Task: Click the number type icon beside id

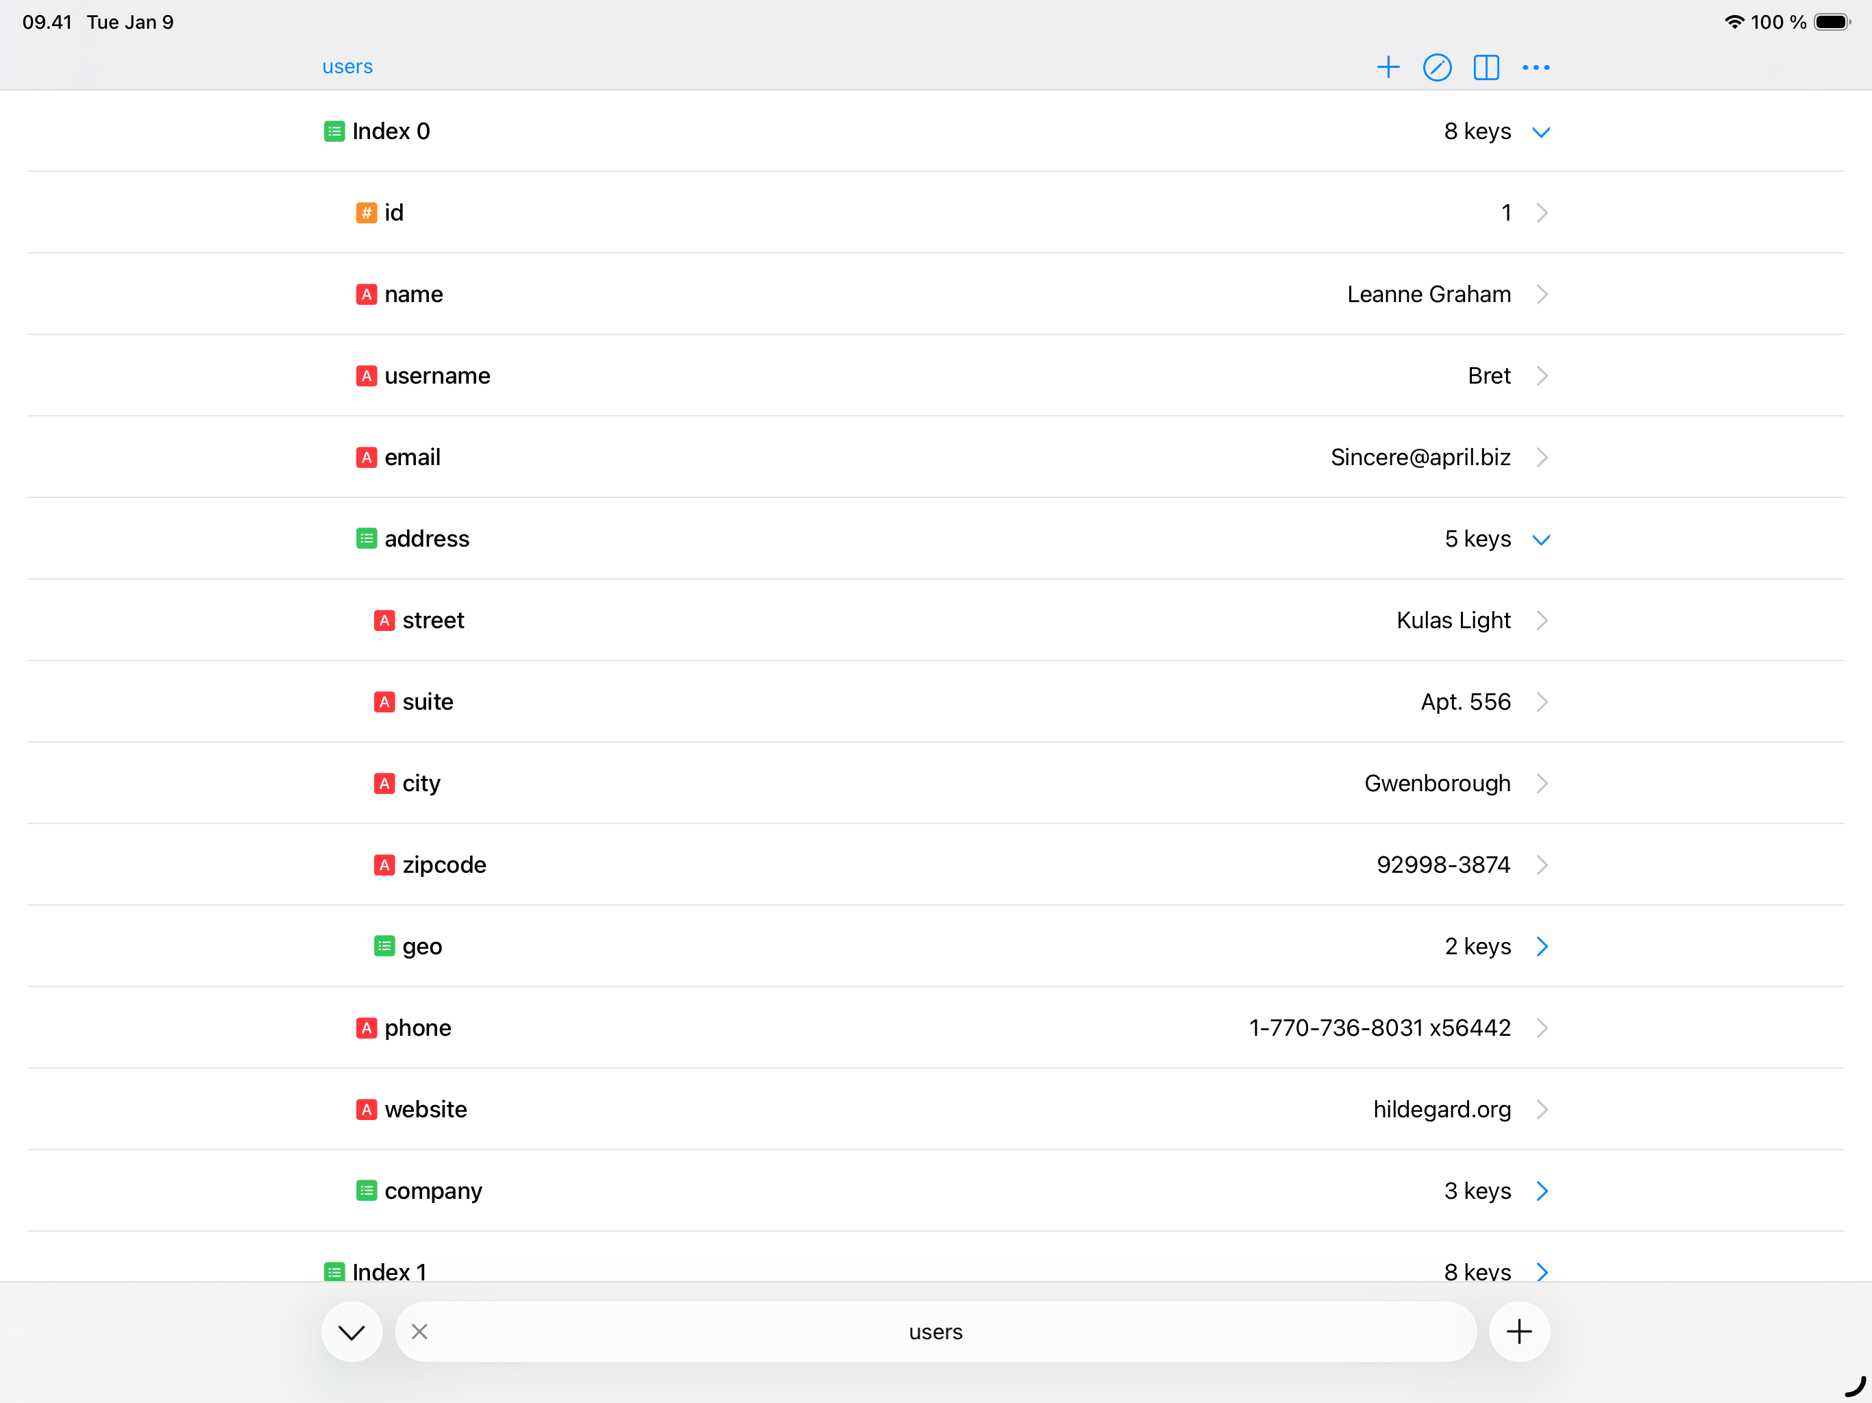Action: pos(367,213)
